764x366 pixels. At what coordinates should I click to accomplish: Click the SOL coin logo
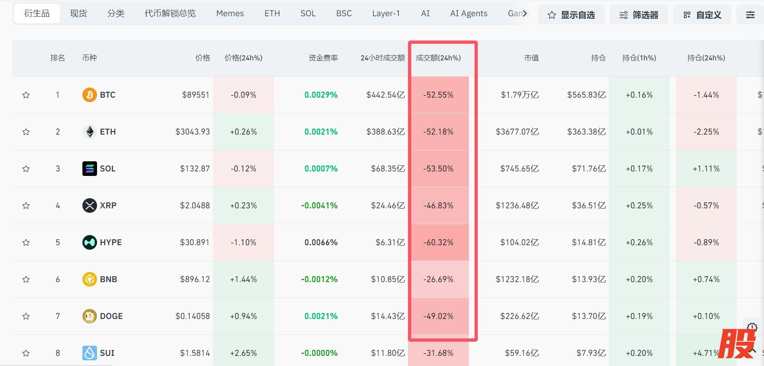pyautogui.click(x=89, y=169)
